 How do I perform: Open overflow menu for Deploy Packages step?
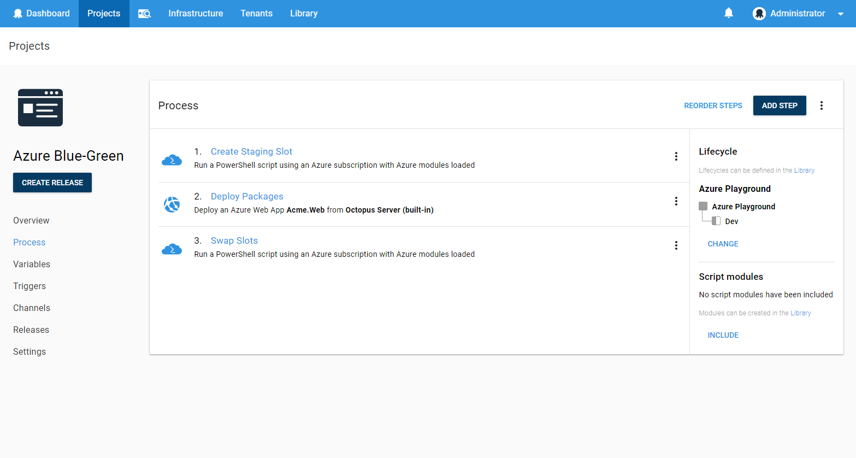[676, 201]
